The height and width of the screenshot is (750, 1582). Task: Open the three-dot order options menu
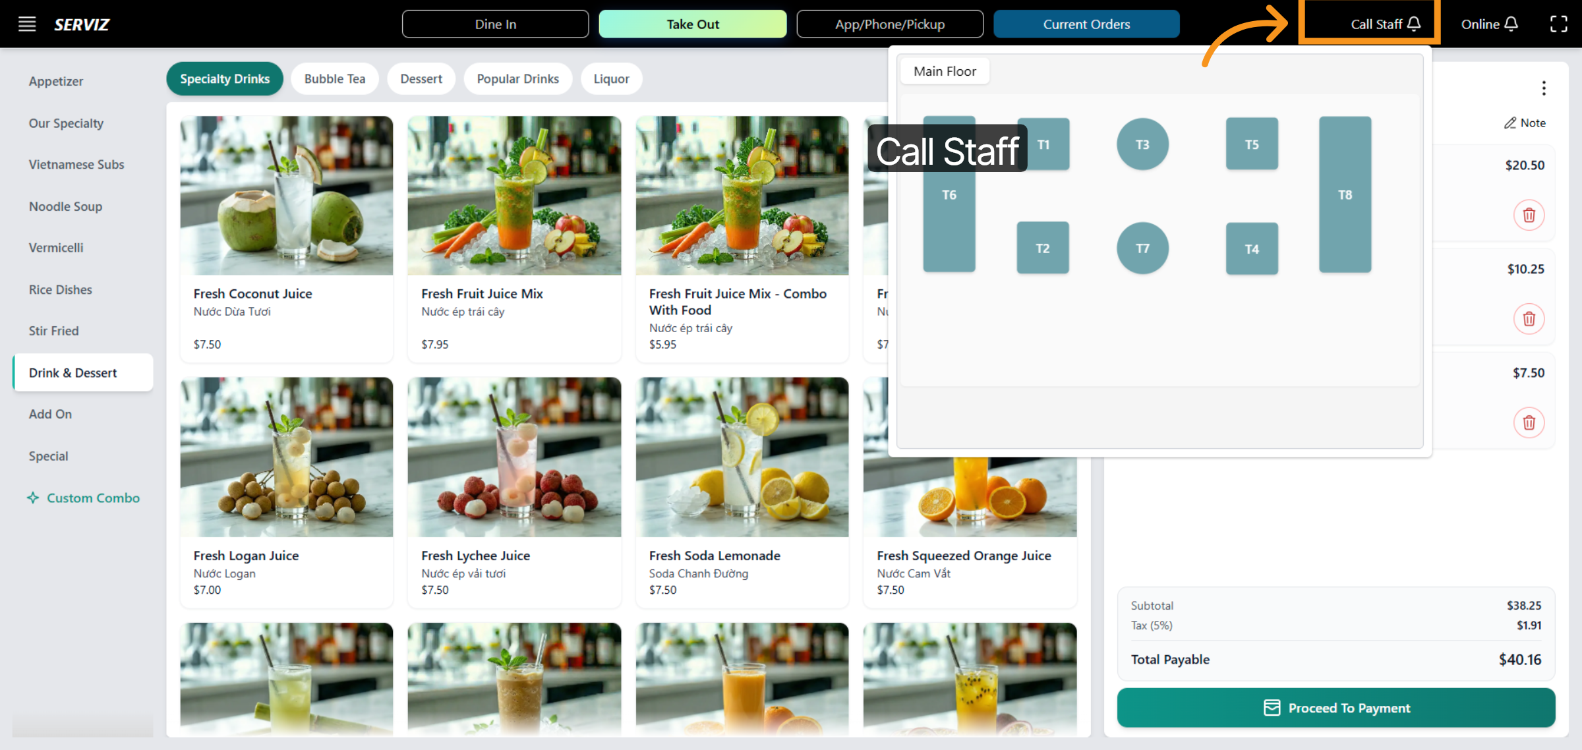click(x=1544, y=88)
